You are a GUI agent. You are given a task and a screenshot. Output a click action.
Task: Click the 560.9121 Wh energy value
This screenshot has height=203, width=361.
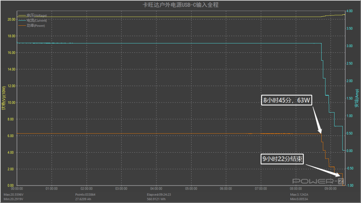tap(156, 199)
